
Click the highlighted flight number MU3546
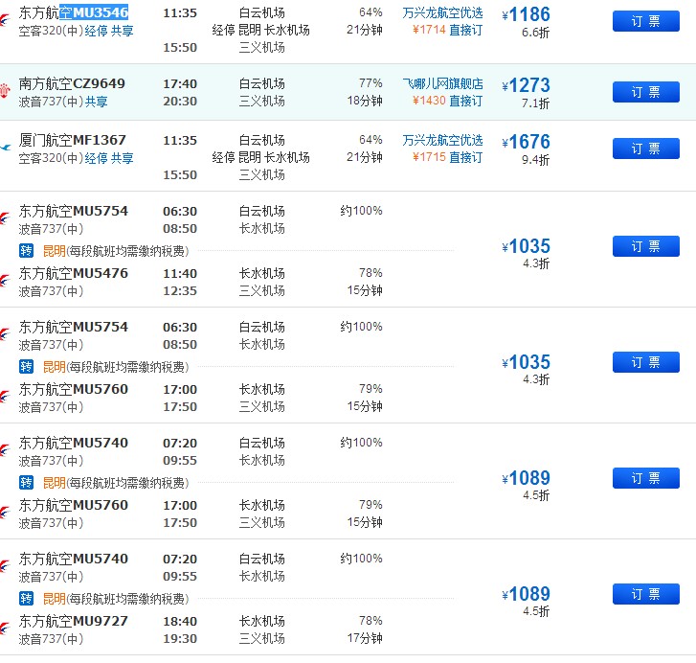[101, 12]
